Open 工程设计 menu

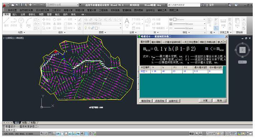coord(56,10)
